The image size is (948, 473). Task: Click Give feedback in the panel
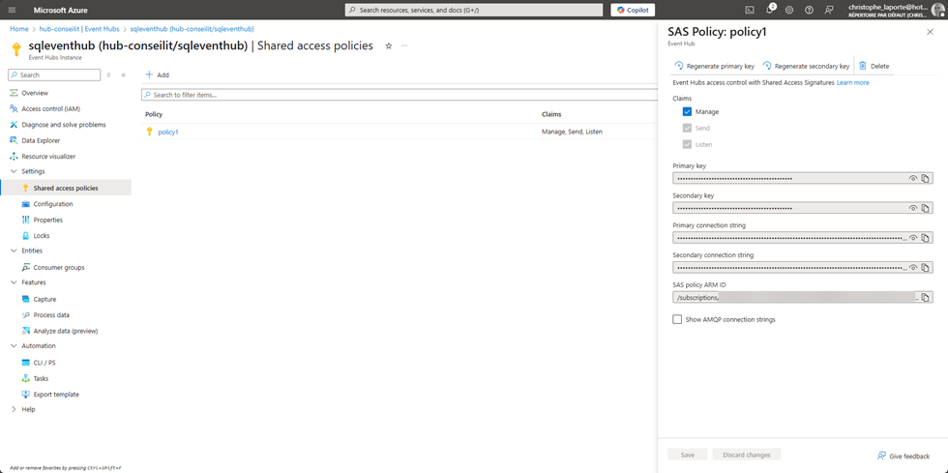point(904,456)
